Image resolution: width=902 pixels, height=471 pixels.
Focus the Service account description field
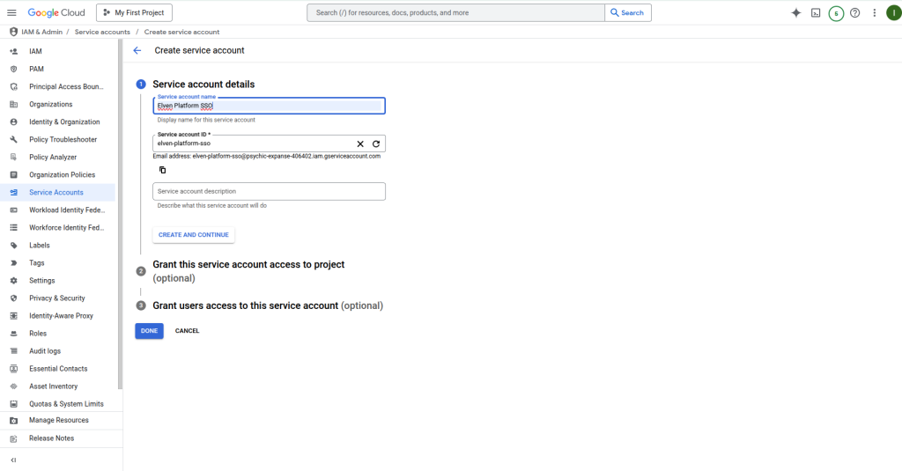tap(269, 191)
